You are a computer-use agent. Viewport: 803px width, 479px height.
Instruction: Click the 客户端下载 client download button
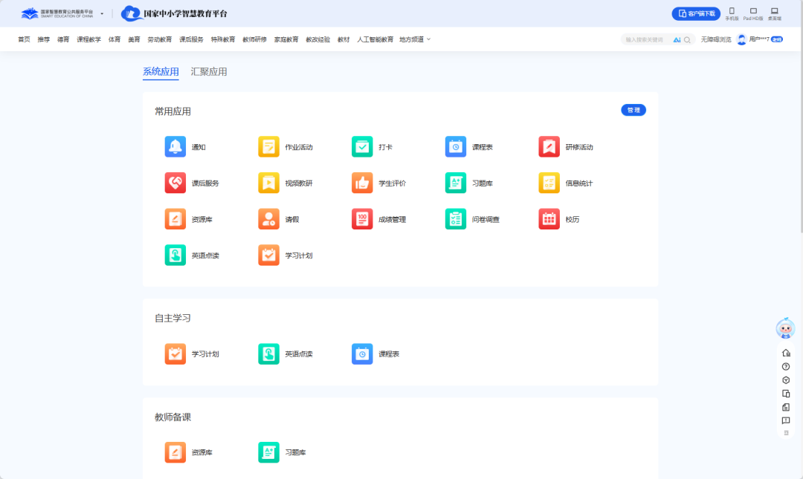pos(696,13)
